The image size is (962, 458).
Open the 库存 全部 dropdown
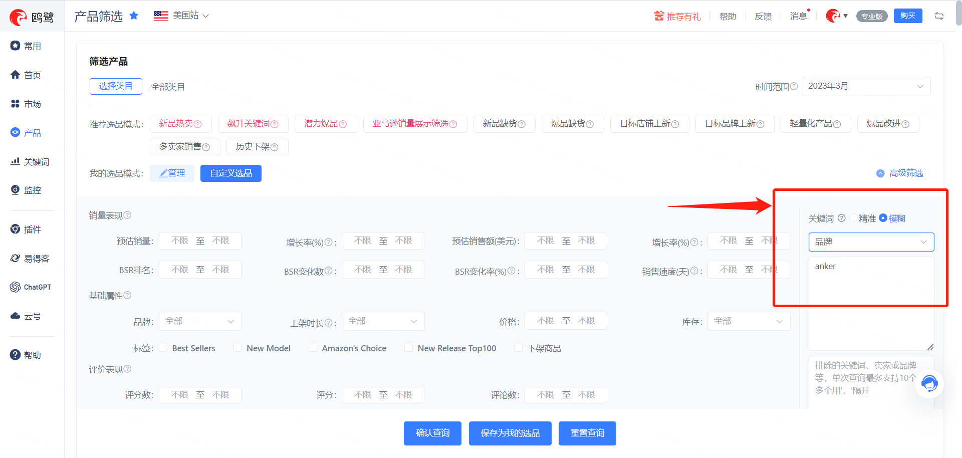click(749, 321)
